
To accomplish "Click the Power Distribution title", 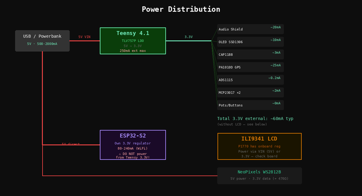I will tap(181, 9).
